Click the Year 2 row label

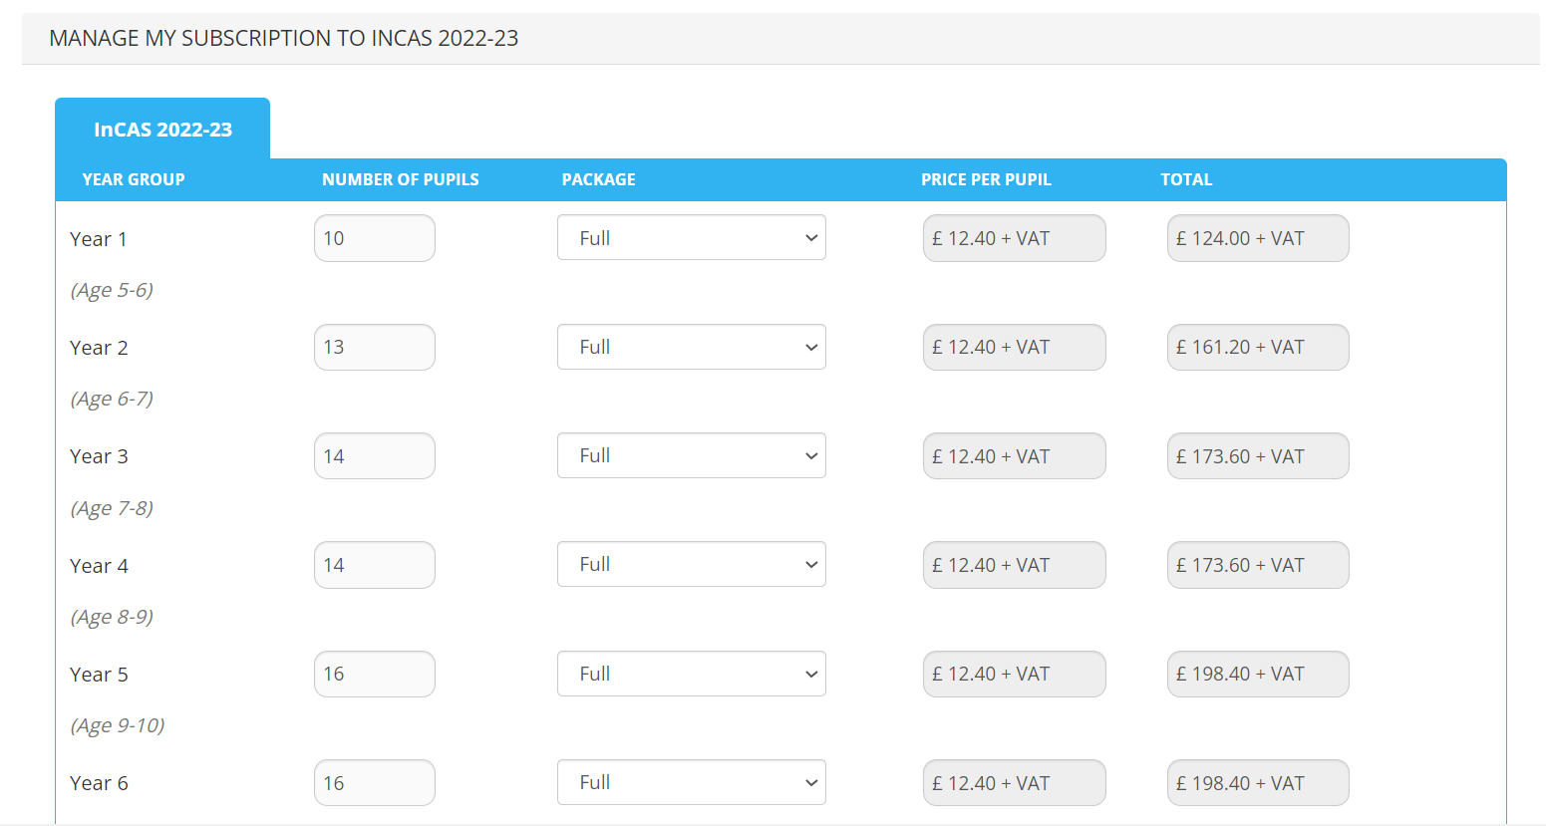pyautogui.click(x=99, y=348)
